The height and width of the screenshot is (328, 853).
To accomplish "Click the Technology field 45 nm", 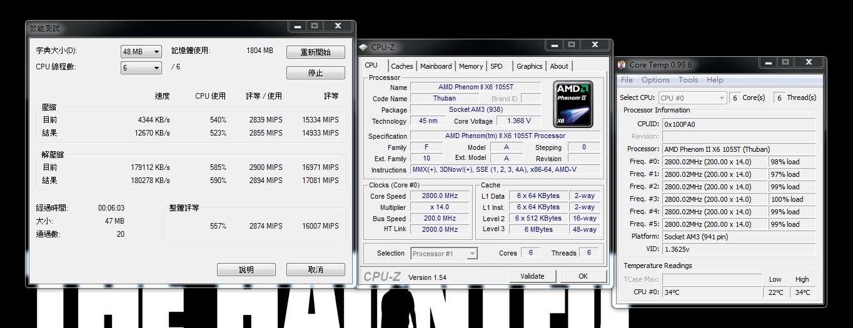I will (x=428, y=121).
